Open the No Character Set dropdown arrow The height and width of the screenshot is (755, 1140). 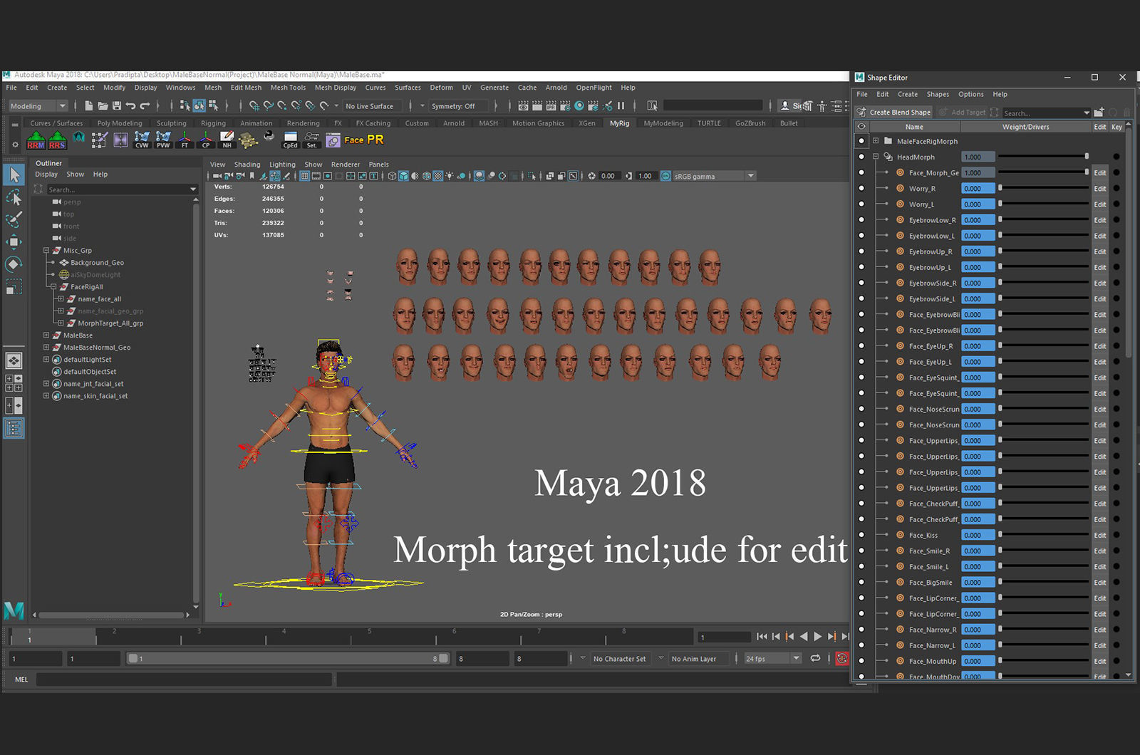(583, 658)
